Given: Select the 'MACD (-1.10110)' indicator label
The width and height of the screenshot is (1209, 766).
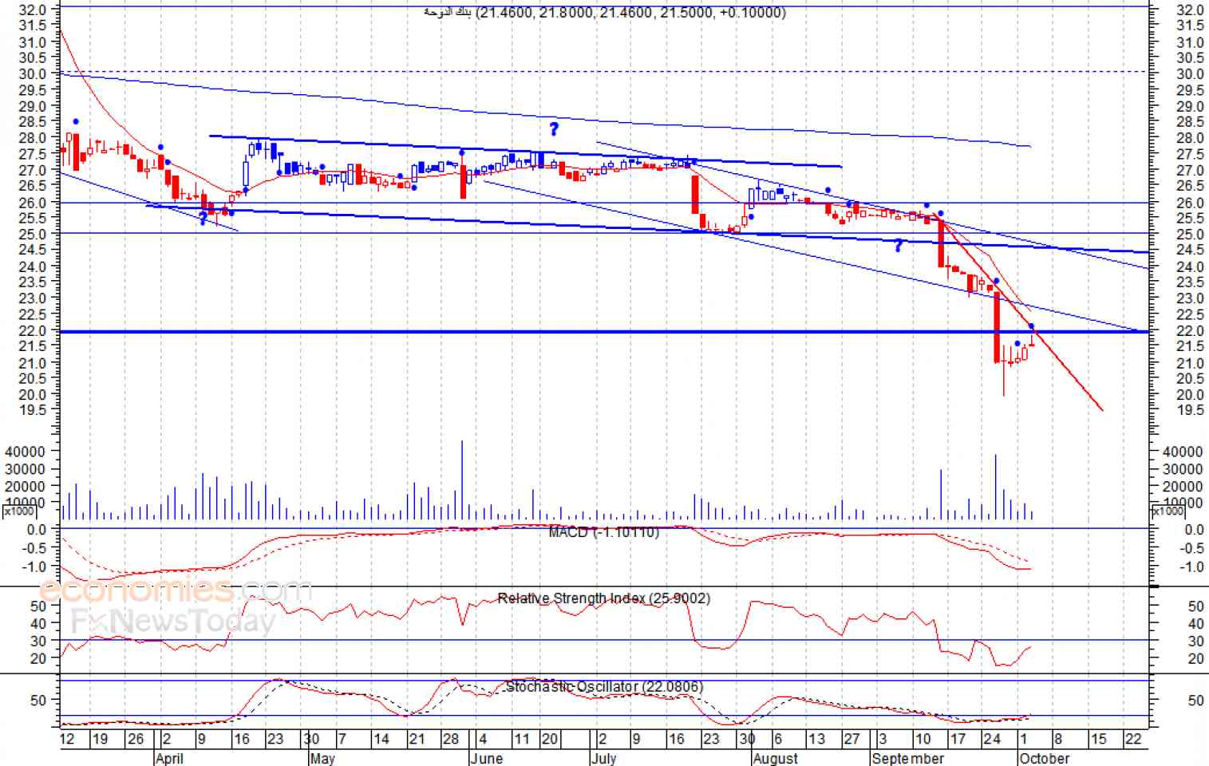Looking at the screenshot, I should 604,532.
